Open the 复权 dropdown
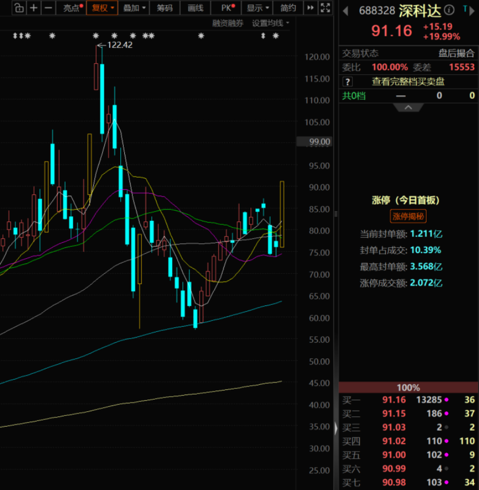This screenshot has height=490, width=479. coord(102,8)
